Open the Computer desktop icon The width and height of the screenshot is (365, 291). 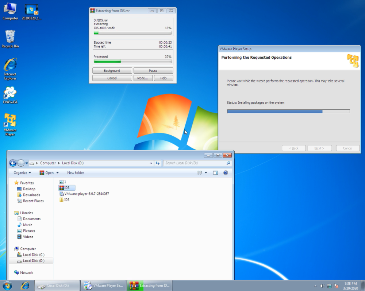click(10, 12)
